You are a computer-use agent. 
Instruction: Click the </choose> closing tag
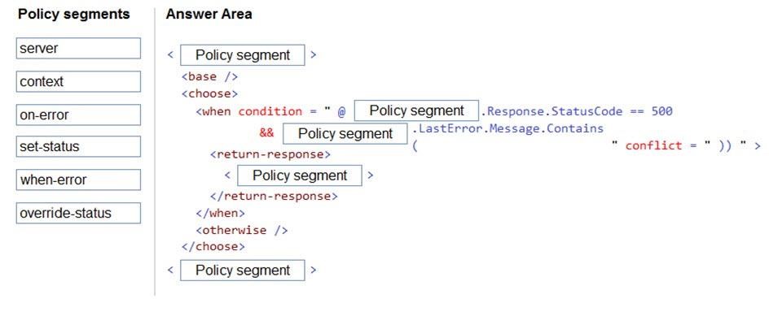(x=213, y=246)
